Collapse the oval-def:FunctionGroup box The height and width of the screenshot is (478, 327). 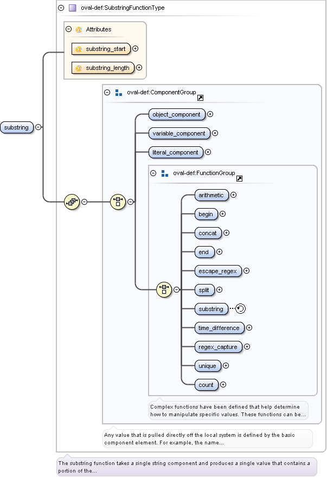click(x=153, y=173)
